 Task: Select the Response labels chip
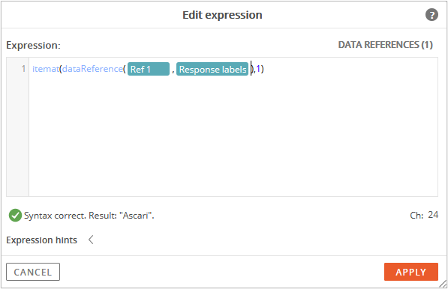coord(212,70)
